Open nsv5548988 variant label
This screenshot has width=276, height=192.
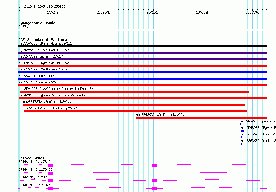point(258,128)
